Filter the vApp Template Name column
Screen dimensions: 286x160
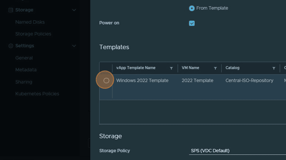[x=171, y=68]
